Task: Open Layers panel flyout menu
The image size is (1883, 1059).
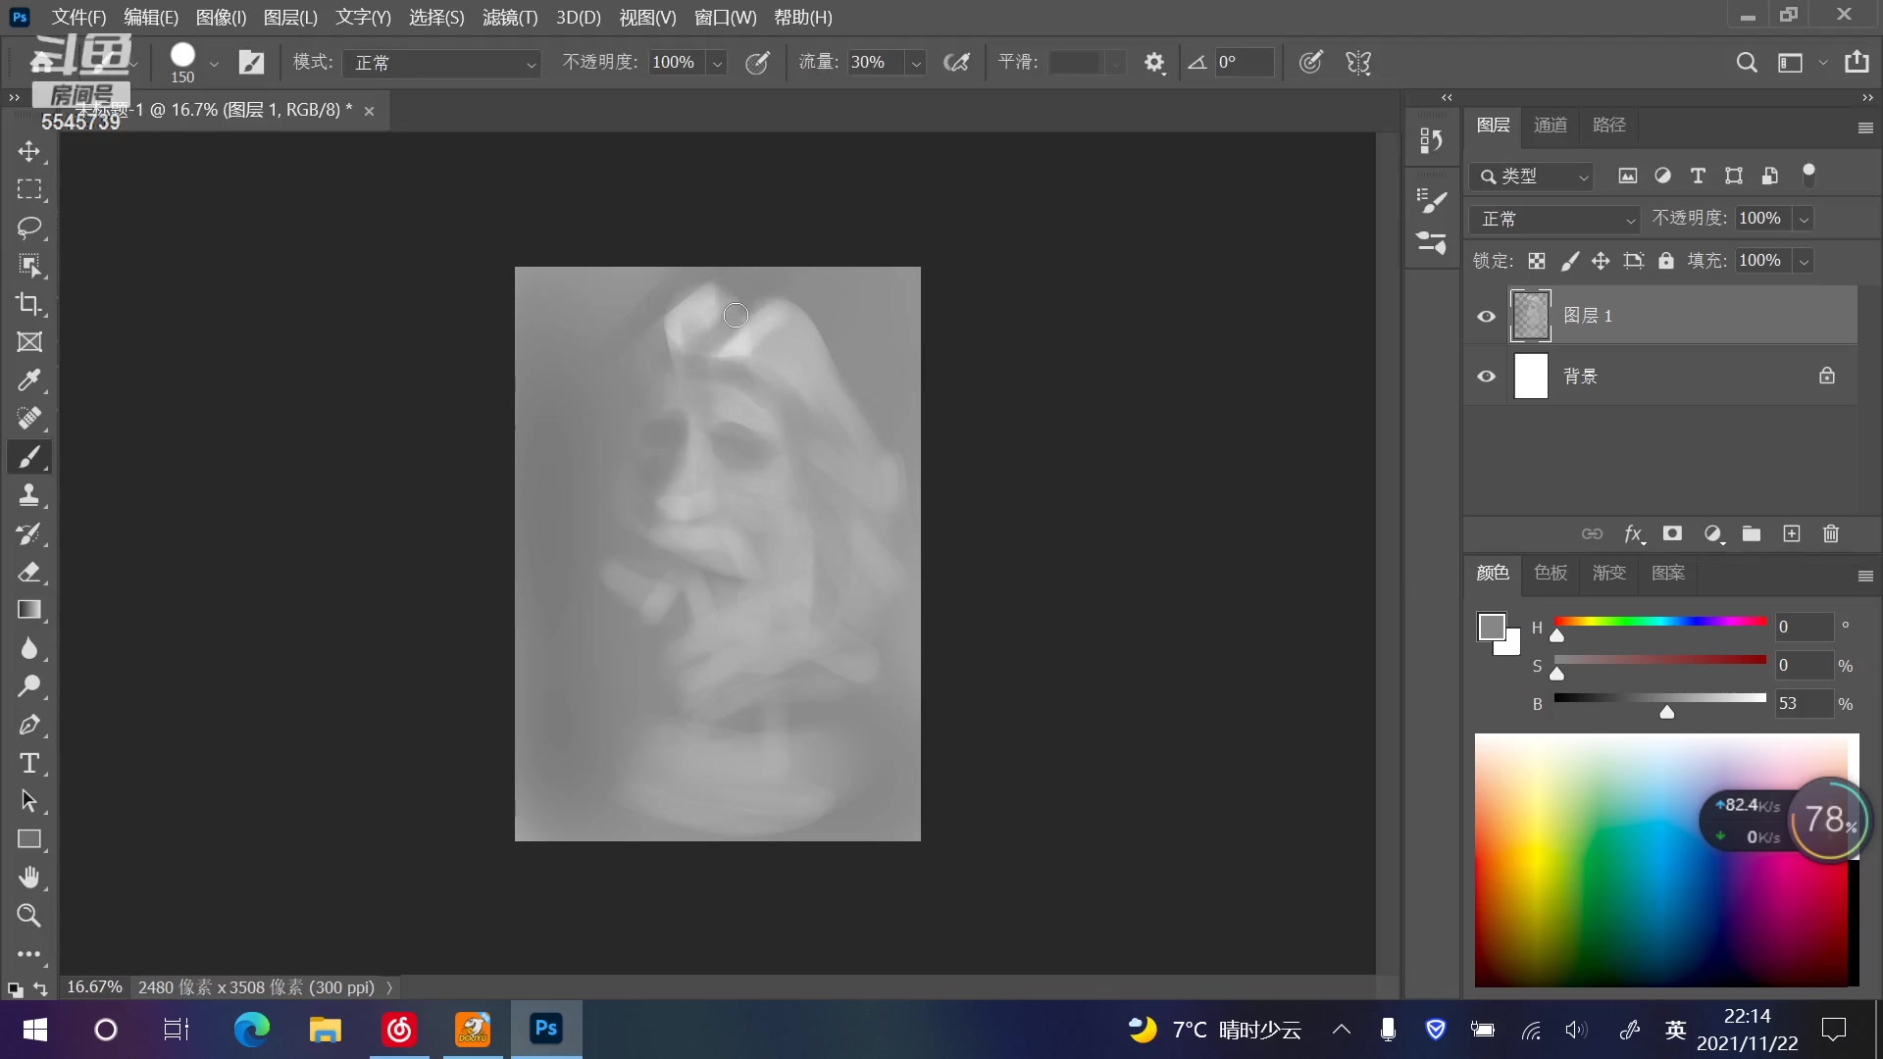Action: 1865,127
